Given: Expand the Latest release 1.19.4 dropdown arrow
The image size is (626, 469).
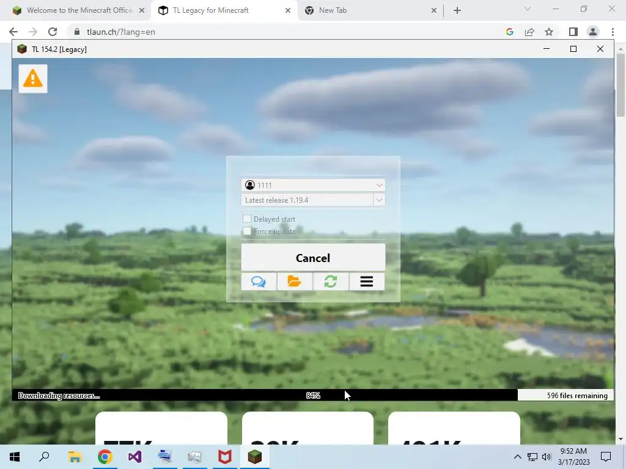Looking at the screenshot, I should (x=379, y=200).
